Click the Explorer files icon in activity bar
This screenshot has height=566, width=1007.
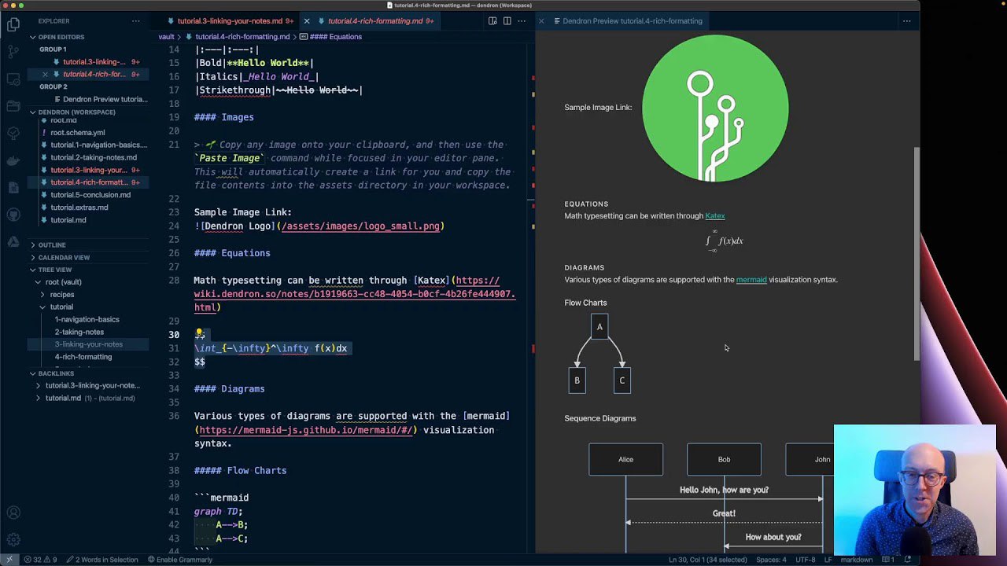click(13, 25)
